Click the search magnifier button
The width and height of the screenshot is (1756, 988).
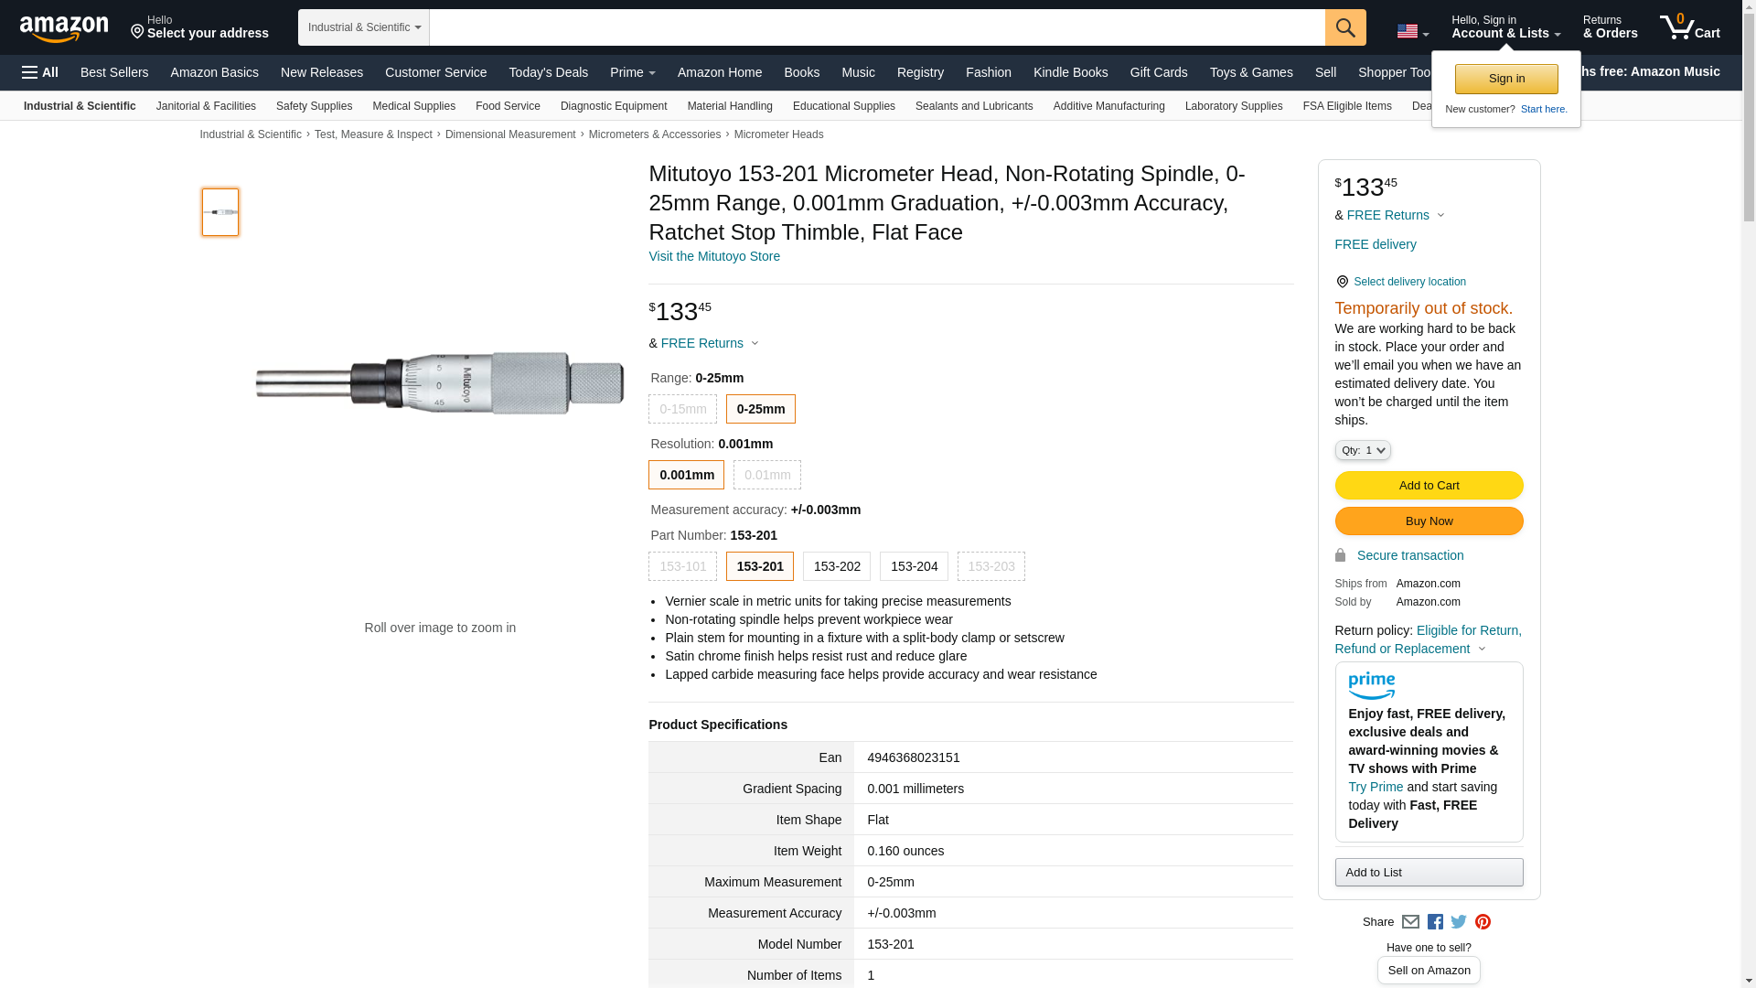[1344, 27]
